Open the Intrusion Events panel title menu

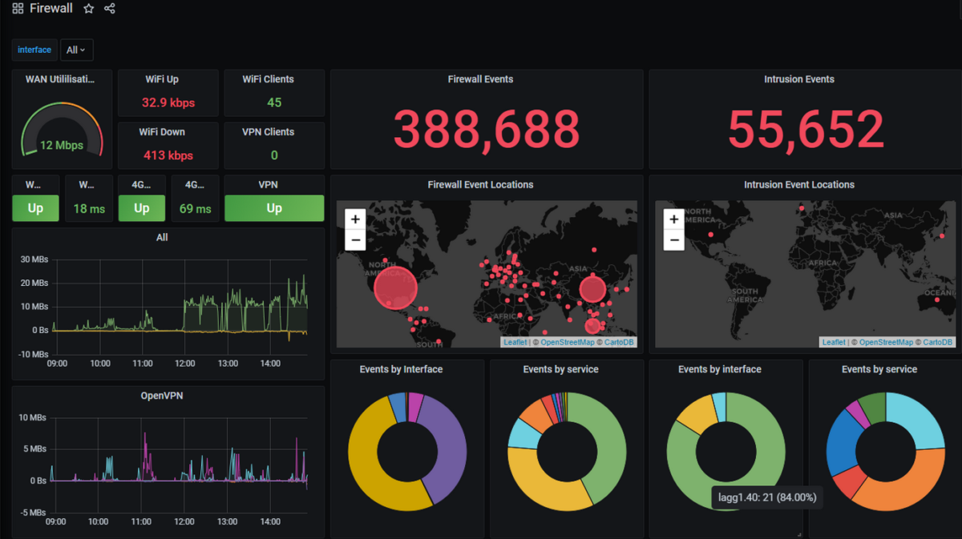798,79
